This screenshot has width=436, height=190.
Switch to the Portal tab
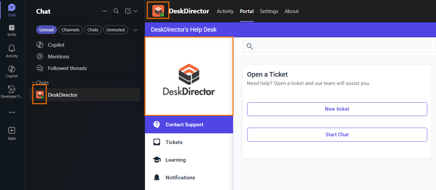[247, 11]
